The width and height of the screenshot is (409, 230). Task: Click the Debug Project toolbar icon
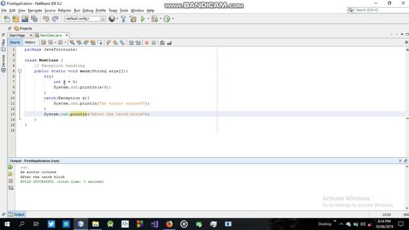point(155,19)
